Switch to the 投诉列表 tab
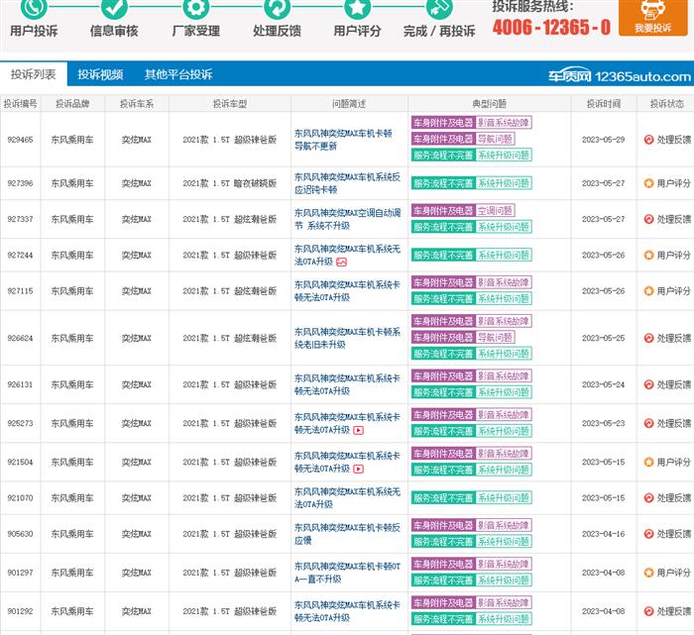 [x=34, y=74]
